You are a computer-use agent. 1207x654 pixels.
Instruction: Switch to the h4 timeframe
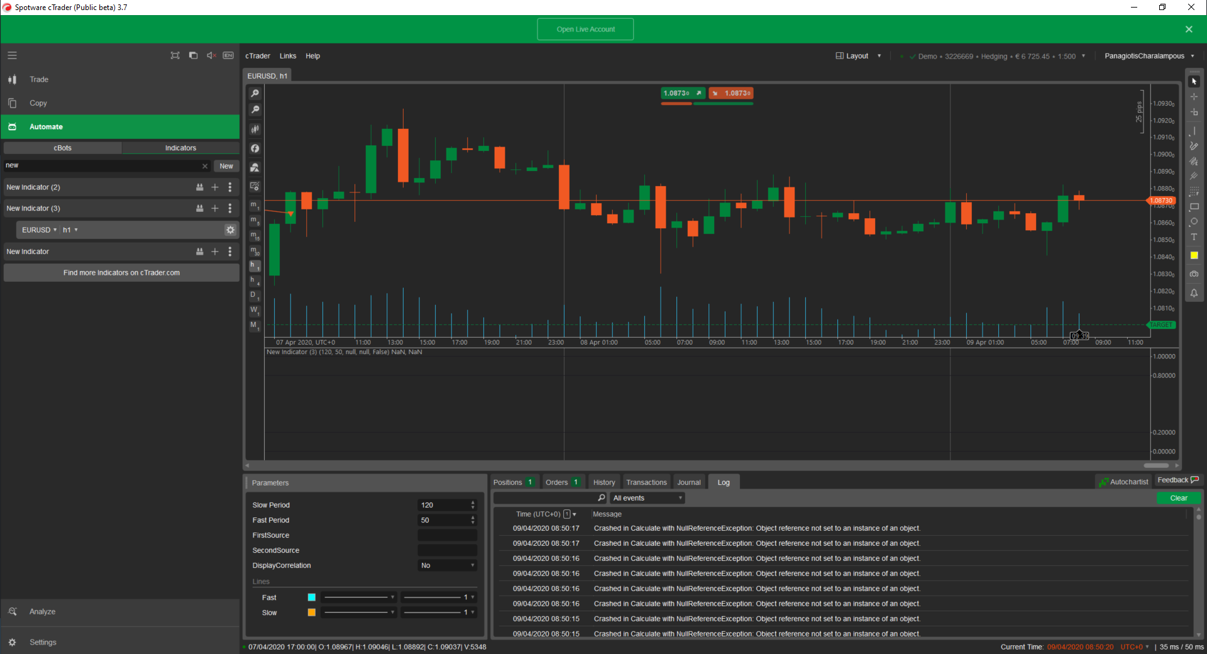tap(255, 280)
